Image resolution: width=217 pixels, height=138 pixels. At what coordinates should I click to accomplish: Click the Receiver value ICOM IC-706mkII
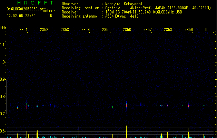pos(144,12)
